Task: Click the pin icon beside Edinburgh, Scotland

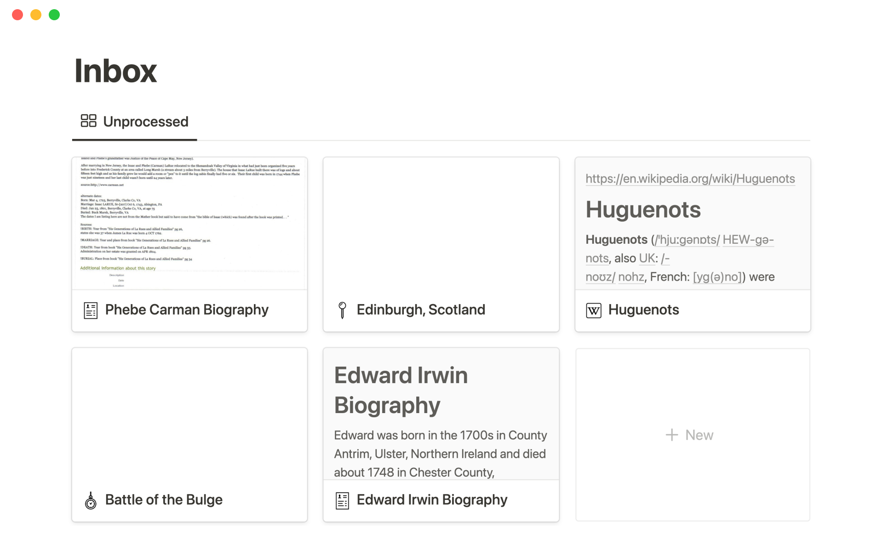Action: point(342,310)
